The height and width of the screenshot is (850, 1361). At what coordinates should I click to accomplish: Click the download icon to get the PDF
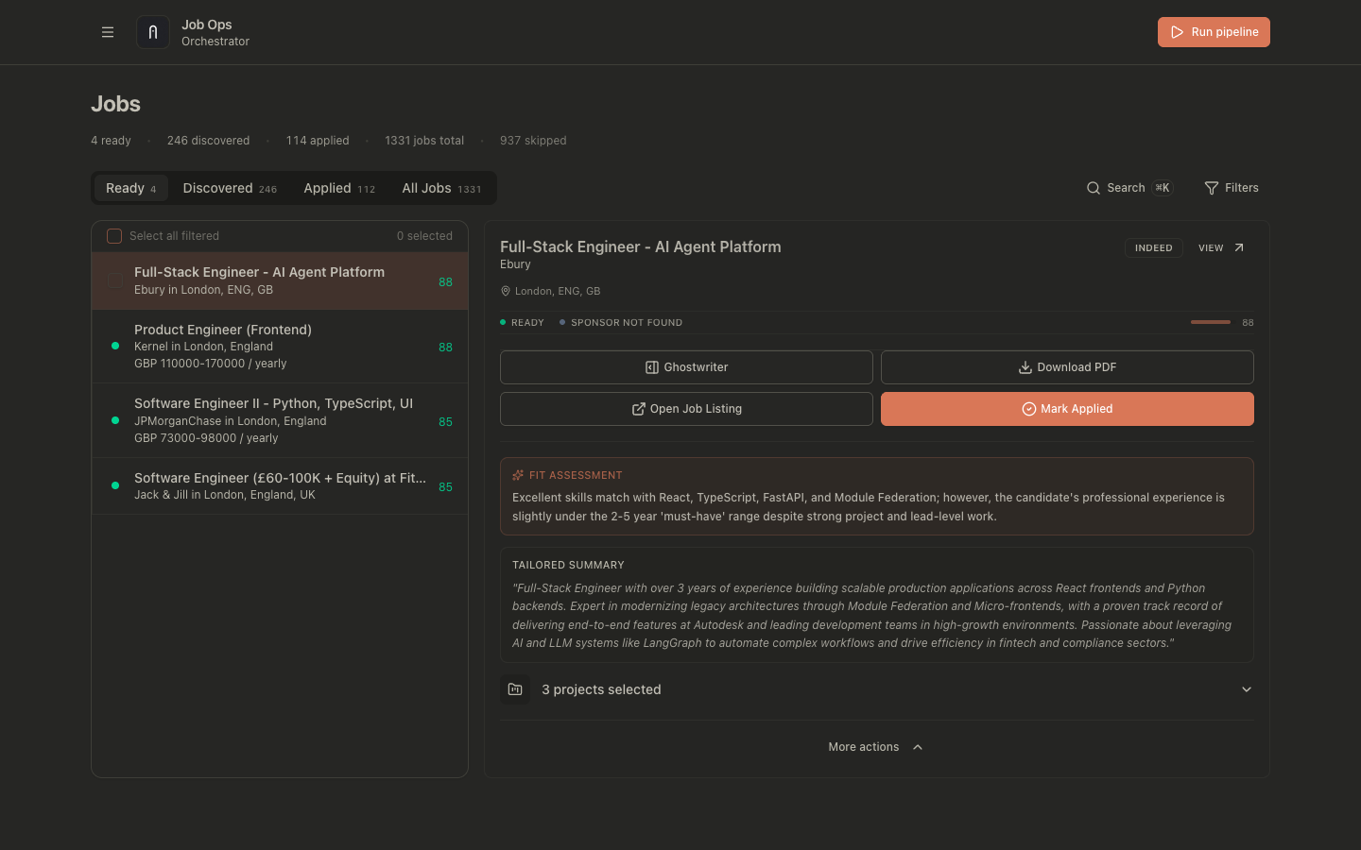1024,366
